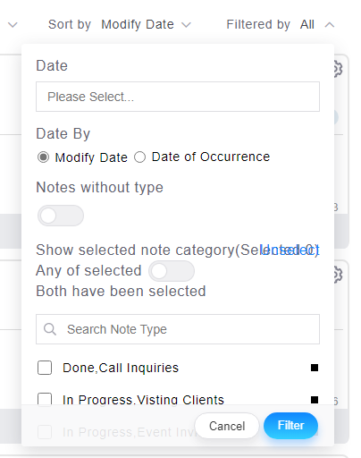Open the second card's gear settings icon

pyautogui.click(x=338, y=275)
